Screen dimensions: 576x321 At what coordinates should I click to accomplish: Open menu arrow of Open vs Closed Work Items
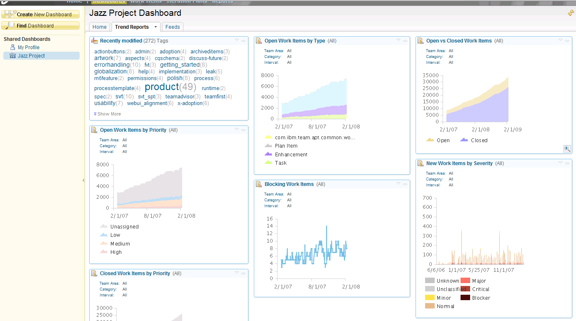coord(561,40)
